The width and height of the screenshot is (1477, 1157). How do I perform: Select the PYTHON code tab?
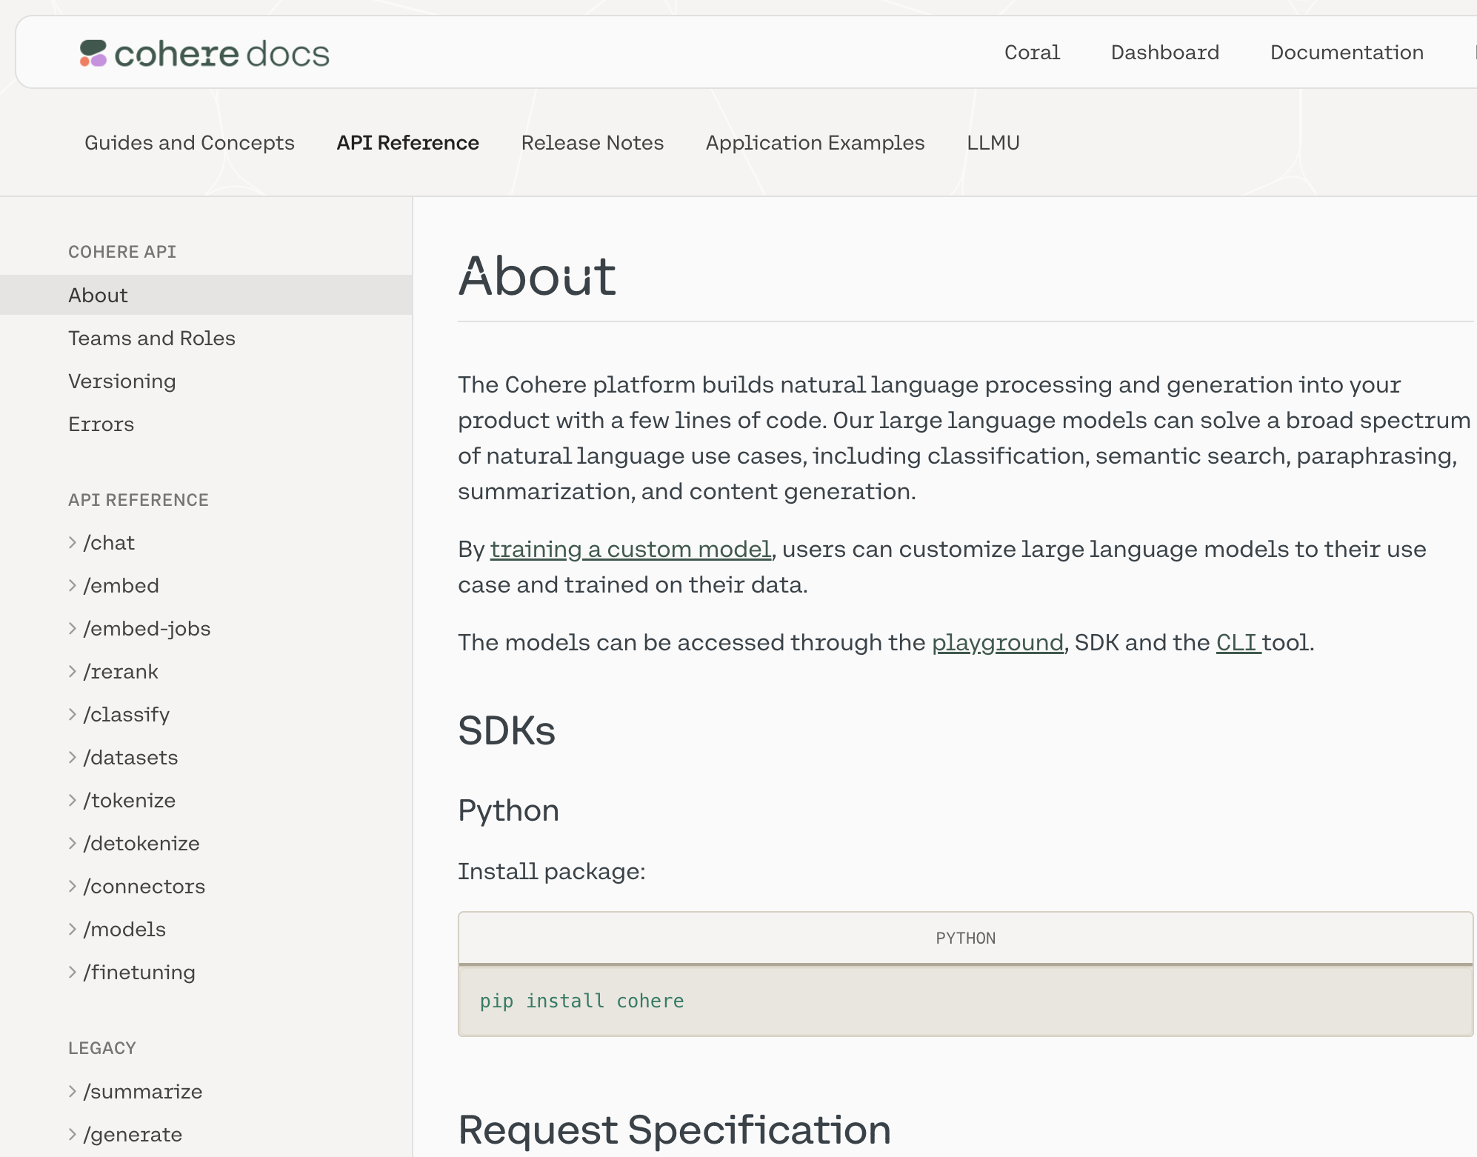tap(965, 938)
